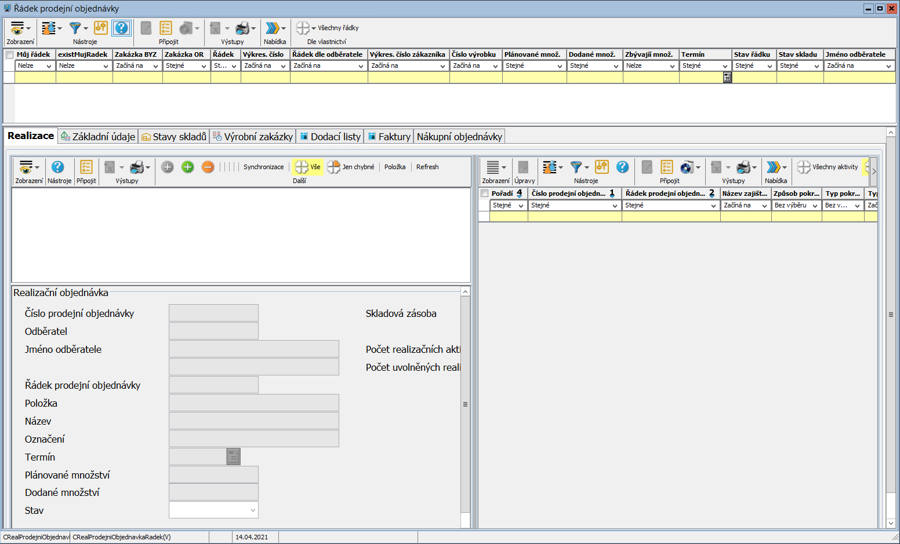Screen dimensions: 900x544
Task: Click the Refresh button
Action: pyautogui.click(x=427, y=167)
